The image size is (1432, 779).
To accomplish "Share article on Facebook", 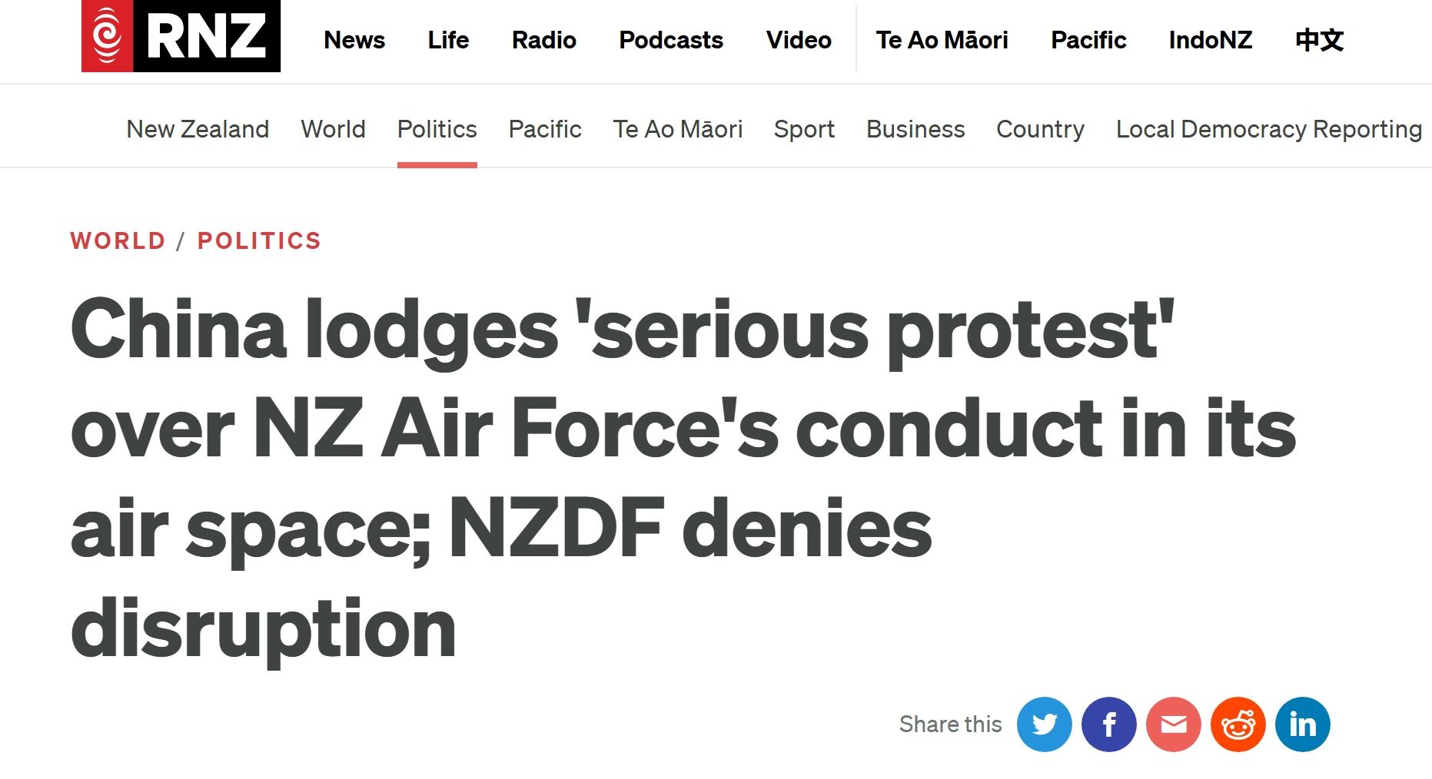I will [1108, 724].
